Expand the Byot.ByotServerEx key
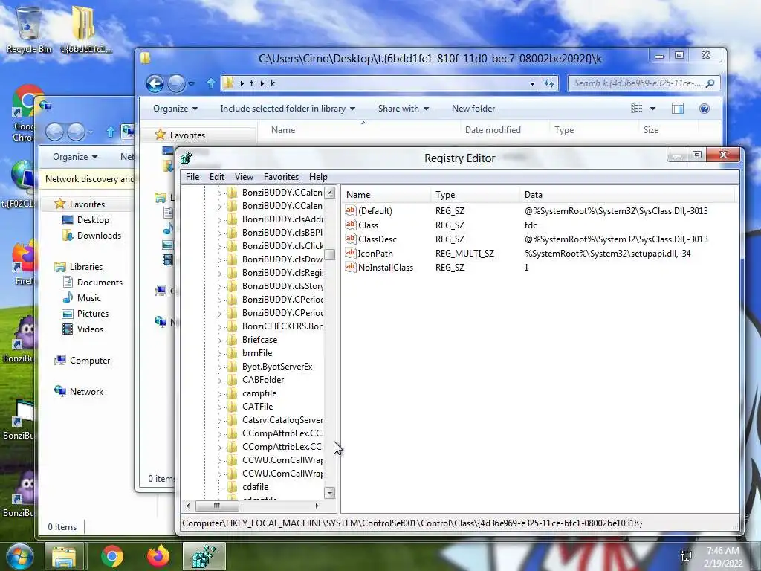The image size is (761, 571). (x=219, y=367)
